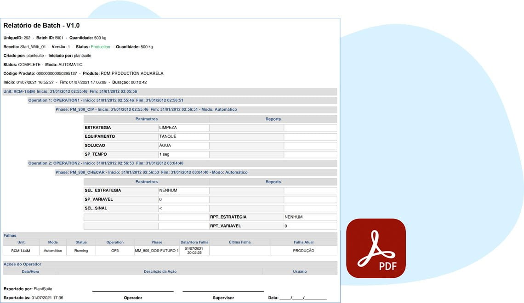Click the Falhas section header

(x=170, y=236)
